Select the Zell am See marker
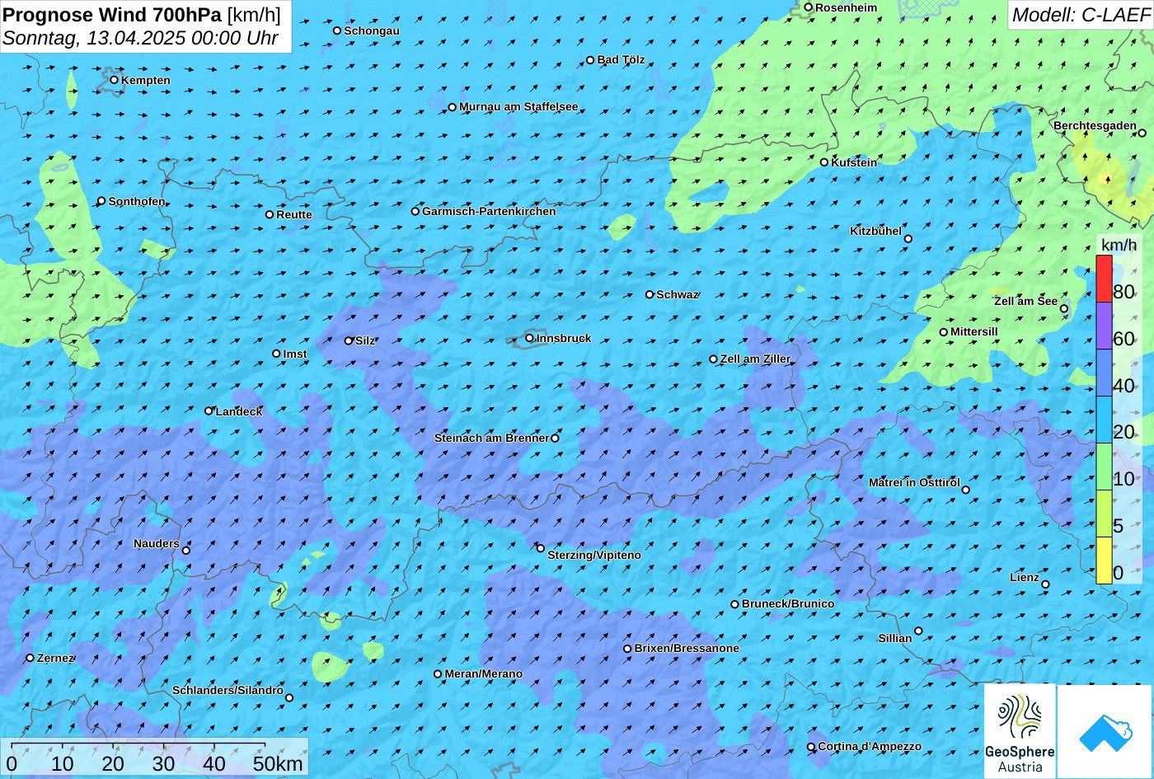The height and width of the screenshot is (779, 1154). (1064, 309)
